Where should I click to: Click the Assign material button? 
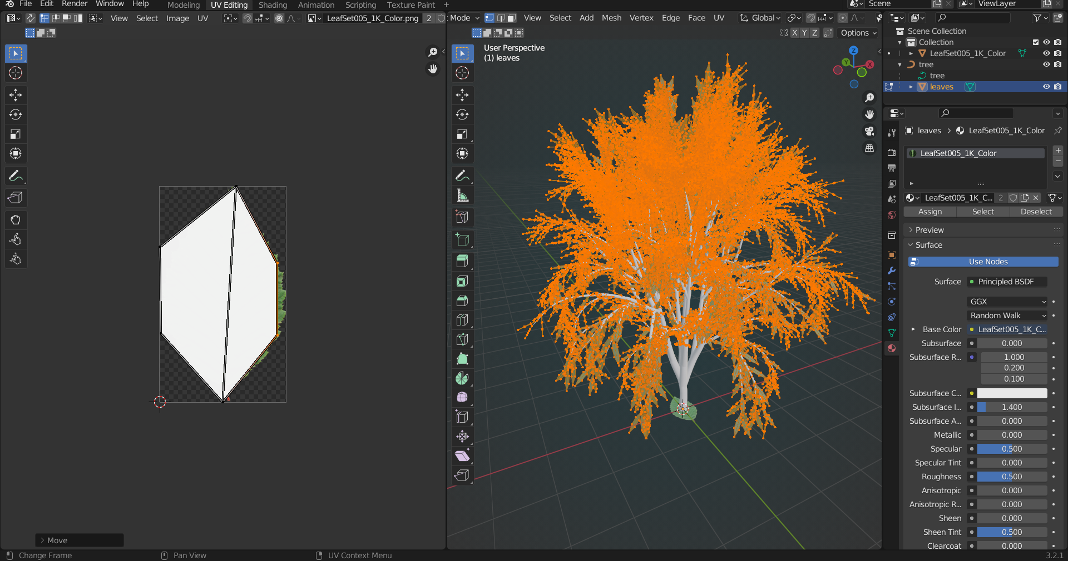(930, 212)
